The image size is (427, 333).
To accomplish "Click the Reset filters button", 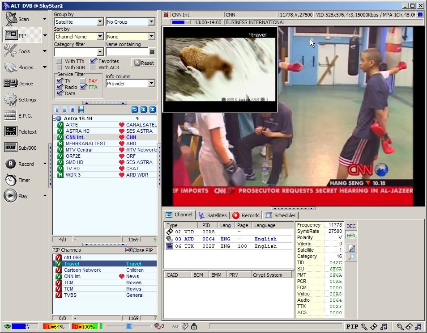I will (144, 63).
